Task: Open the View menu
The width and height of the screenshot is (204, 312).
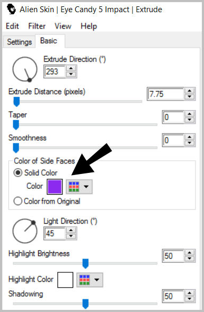Action: pyautogui.click(x=63, y=26)
